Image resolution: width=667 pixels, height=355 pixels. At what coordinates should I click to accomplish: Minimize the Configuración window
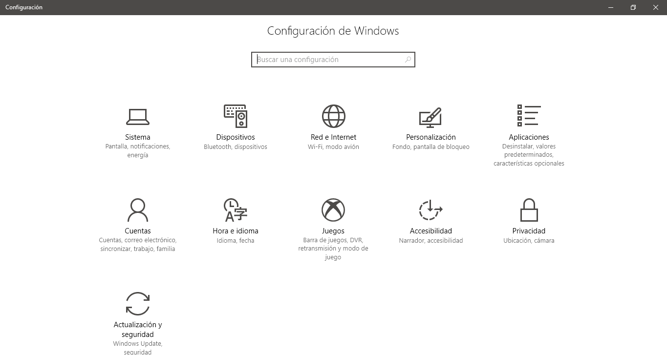[611, 7]
